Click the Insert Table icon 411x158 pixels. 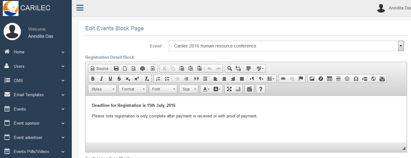[330, 79]
